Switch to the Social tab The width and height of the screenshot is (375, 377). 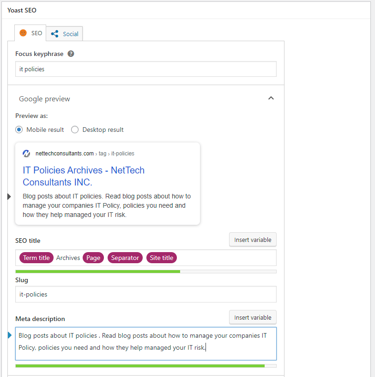pos(68,33)
